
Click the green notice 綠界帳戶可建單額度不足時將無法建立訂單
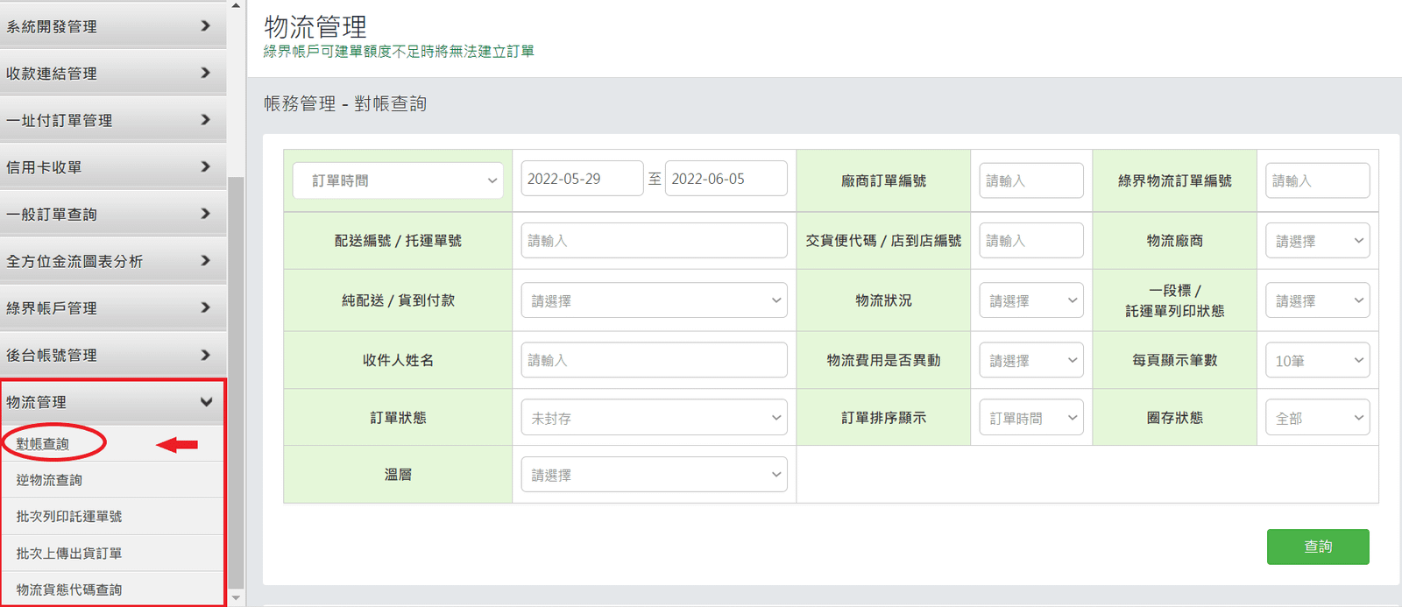(399, 52)
